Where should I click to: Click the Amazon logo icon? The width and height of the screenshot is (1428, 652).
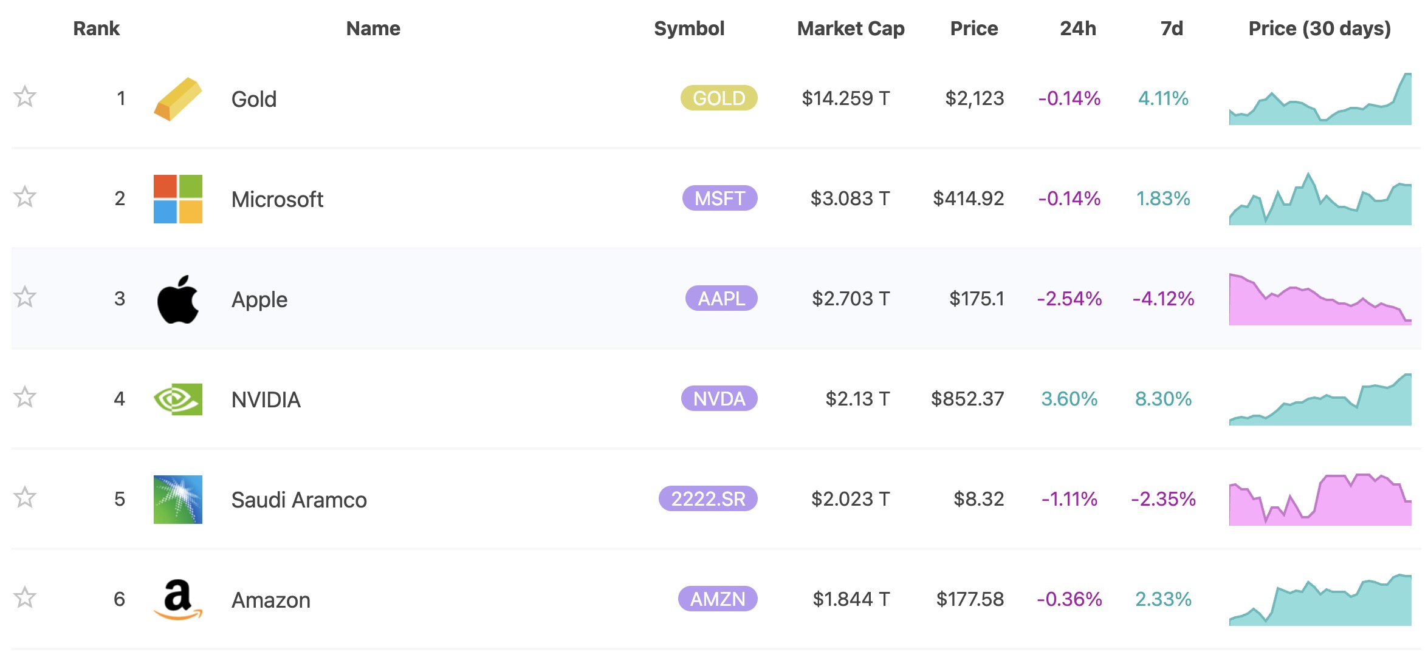tap(177, 600)
